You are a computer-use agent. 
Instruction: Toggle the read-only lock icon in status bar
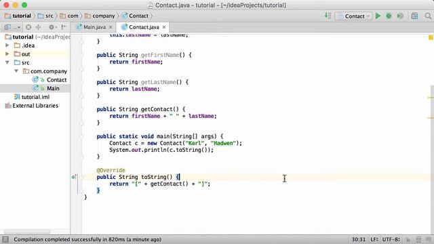coord(408,239)
